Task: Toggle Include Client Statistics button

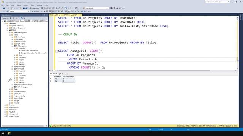Action: (62, 11)
